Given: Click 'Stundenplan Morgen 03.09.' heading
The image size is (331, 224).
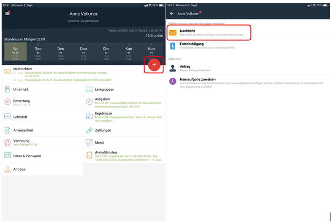Looking at the screenshot, I should [x=25, y=40].
